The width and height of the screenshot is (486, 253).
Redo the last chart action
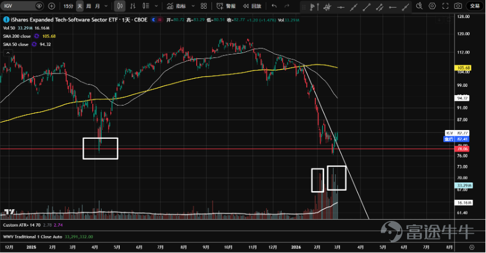[x=287, y=6]
